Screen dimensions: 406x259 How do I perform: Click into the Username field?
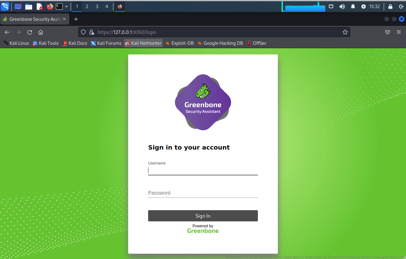tap(203, 170)
